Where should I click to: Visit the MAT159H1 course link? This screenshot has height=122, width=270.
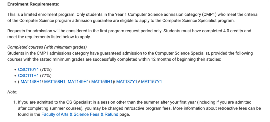coord(102,82)
